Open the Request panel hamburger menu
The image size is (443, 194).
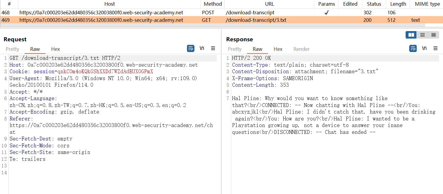pos(213,48)
